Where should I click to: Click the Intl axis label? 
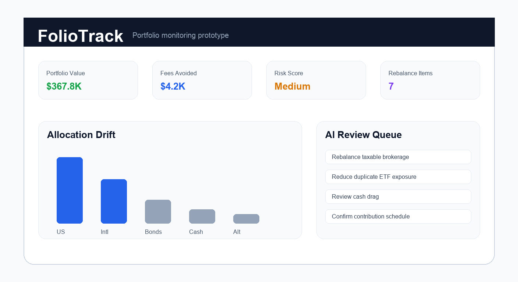pos(104,232)
